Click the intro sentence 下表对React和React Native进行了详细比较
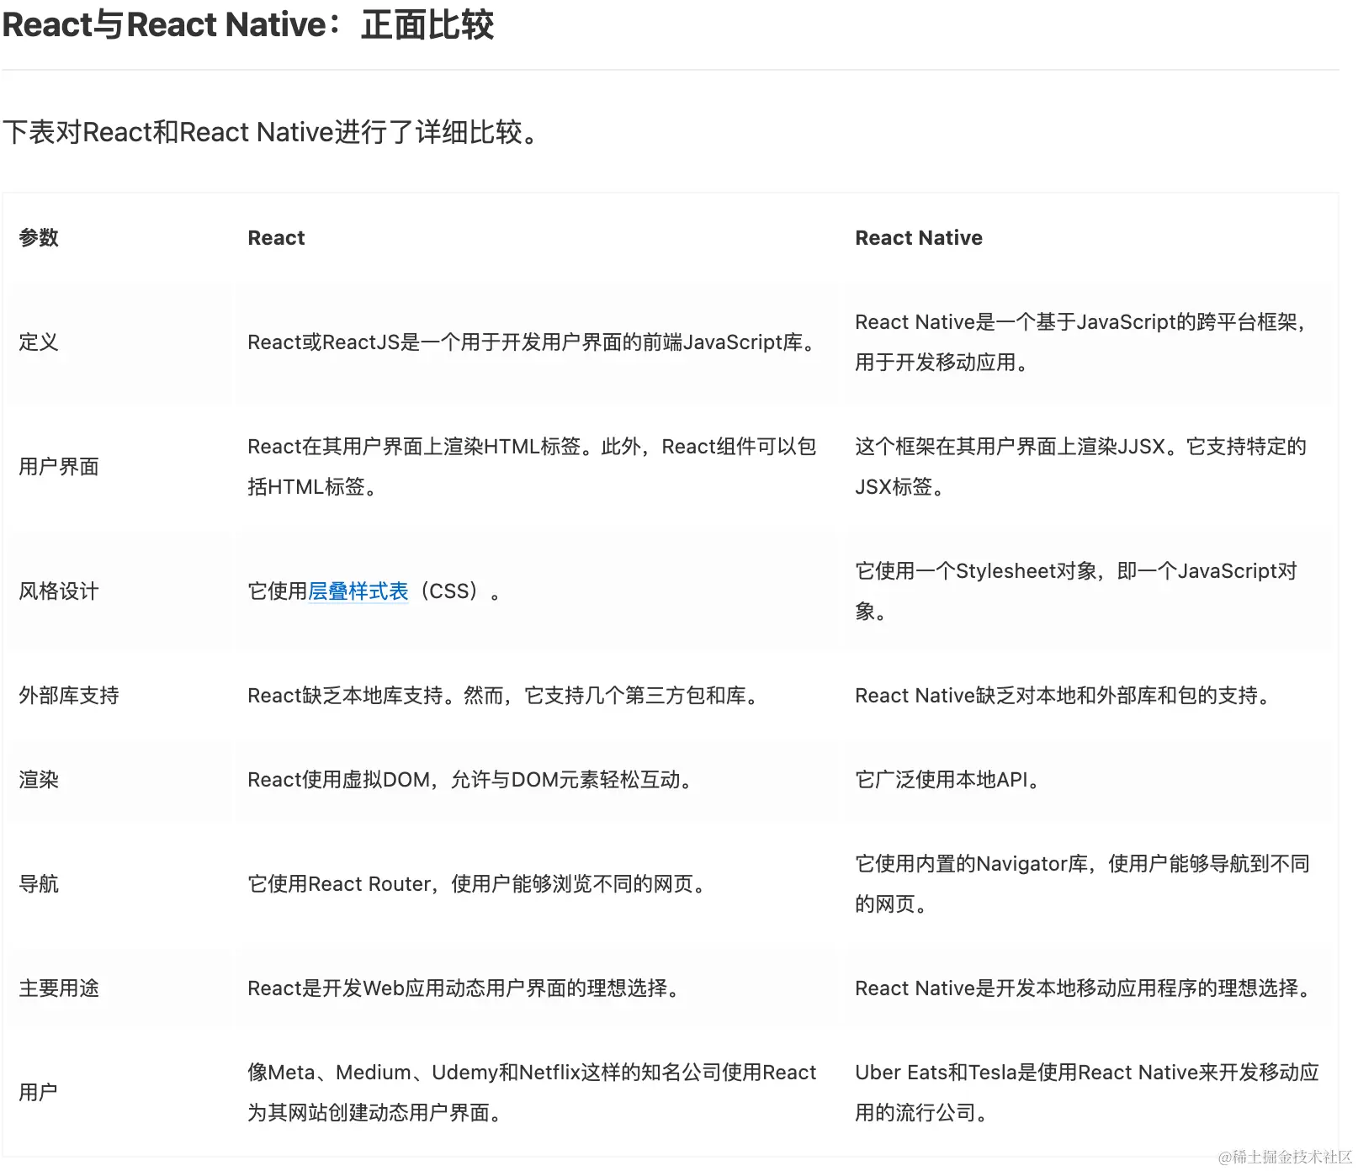The width and height of the screenshot is (1358, 1171). pos(270,132)
